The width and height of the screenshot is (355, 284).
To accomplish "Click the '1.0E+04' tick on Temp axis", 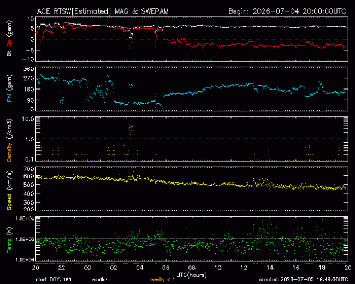I will click(25, 259).
